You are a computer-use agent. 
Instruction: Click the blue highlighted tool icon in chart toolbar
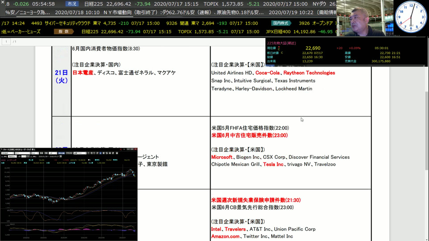pyautogui.click(x=101, y=153)
